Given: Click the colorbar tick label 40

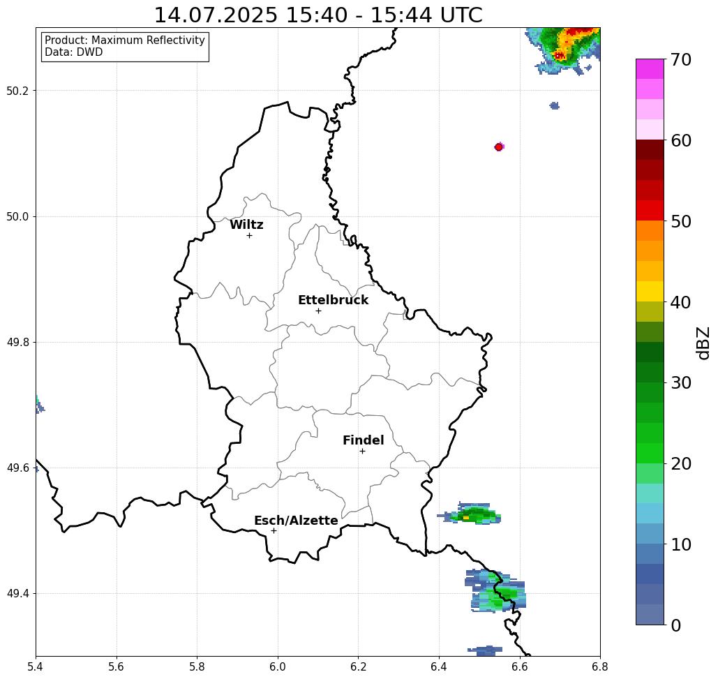Looking at the screenshot, I should (x=681, y=302).
